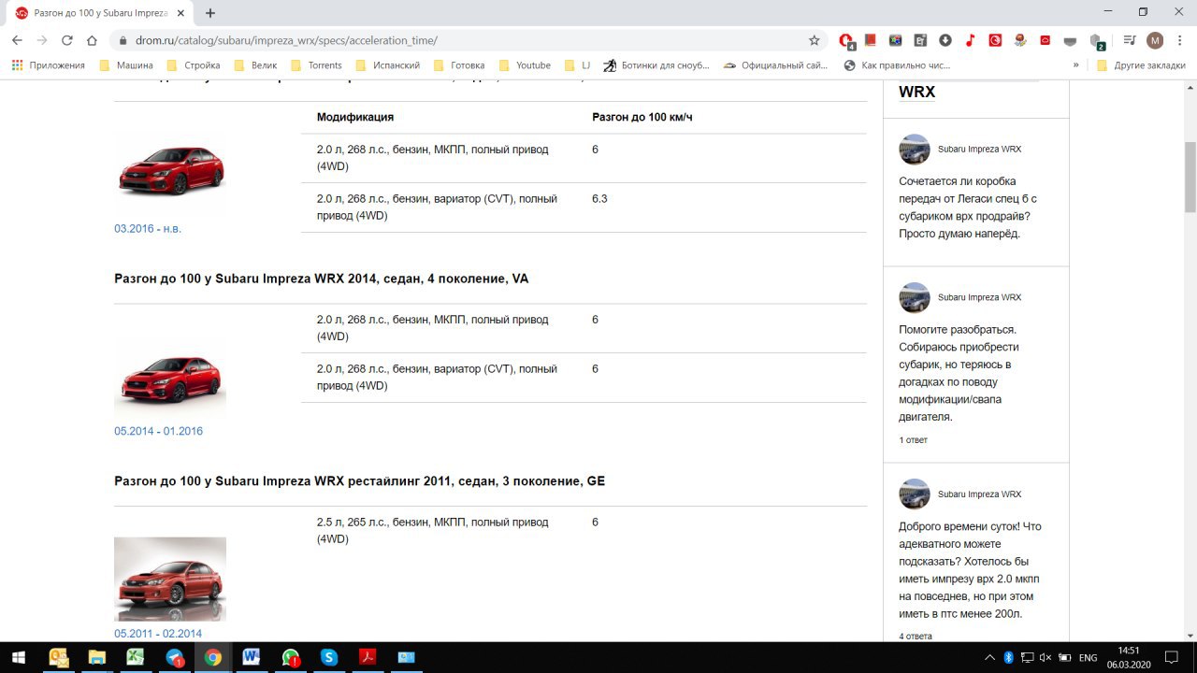Go back to the previous page

coord(17,40)
